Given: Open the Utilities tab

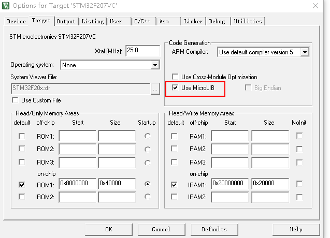Looking at the screenshot, I should (248, 21).
